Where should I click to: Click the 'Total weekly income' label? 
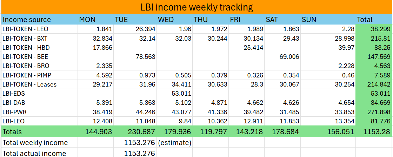click(x=39, y=143)
